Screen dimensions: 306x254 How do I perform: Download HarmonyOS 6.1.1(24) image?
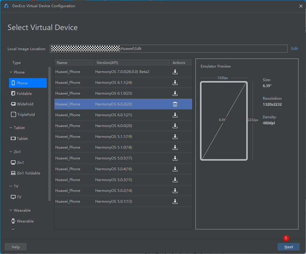[x=175, y=83]
